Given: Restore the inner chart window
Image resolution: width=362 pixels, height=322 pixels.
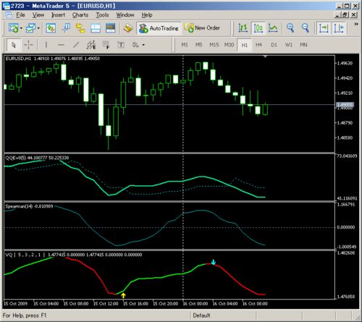Looking at the screenshot, I should (345, 15).
